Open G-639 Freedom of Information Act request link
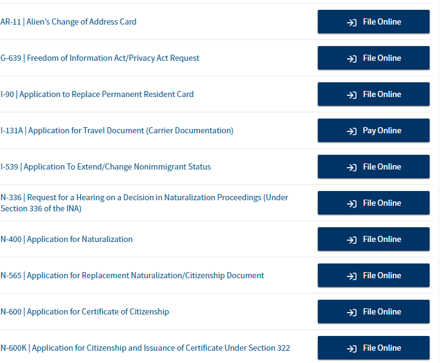The width and height of the screenshot is (440, 363). pos(100,58)
